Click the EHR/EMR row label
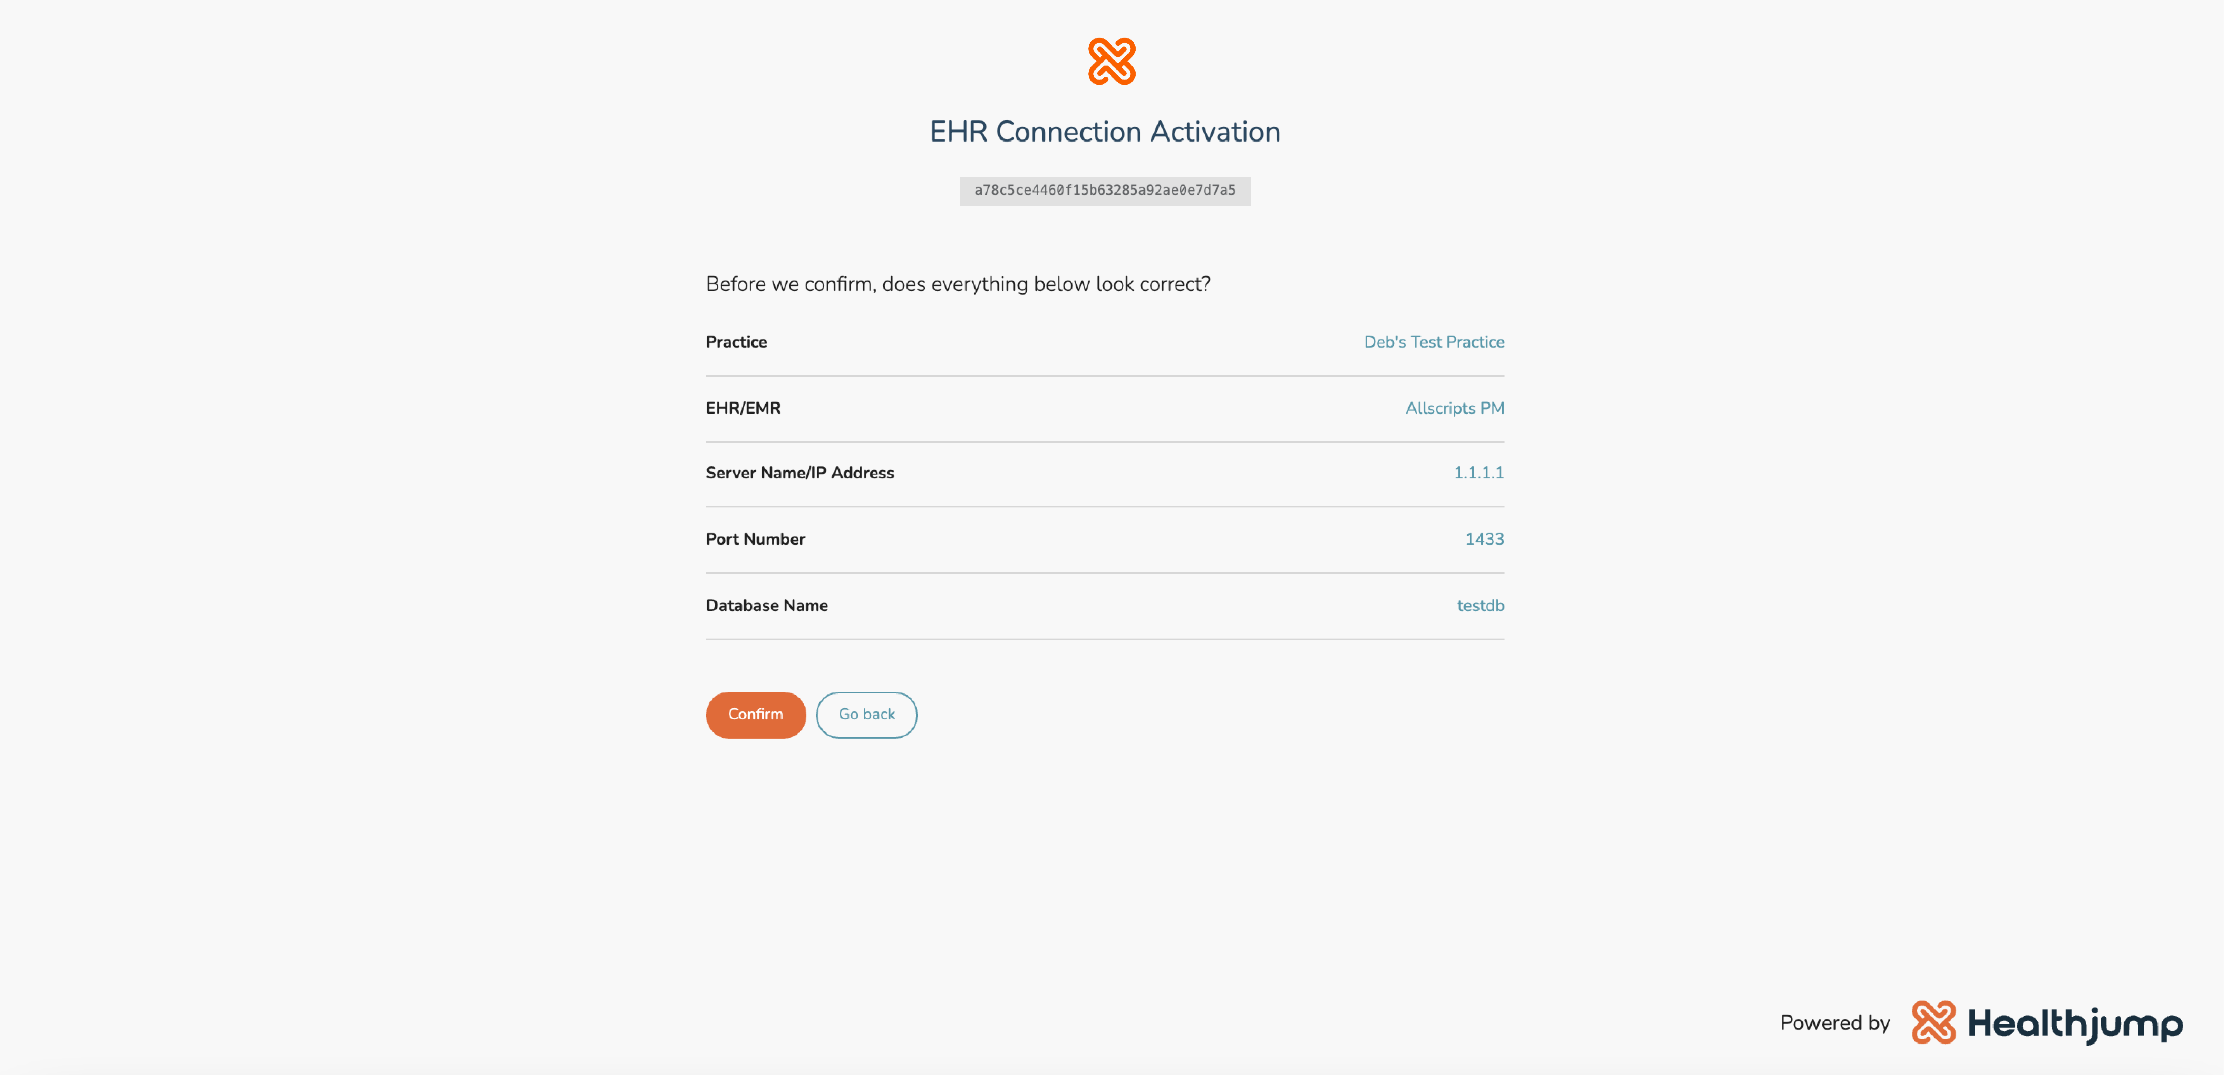The height and width of the screenshot is (1075, 2224). coord(742,409)
